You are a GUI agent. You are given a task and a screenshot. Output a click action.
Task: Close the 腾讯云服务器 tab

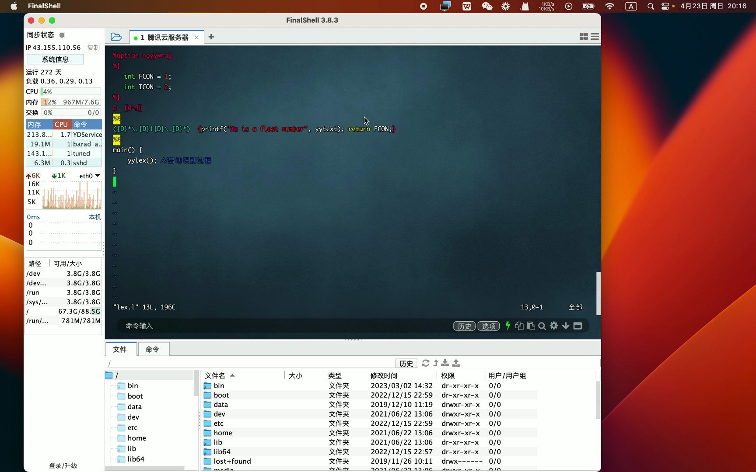196,38
